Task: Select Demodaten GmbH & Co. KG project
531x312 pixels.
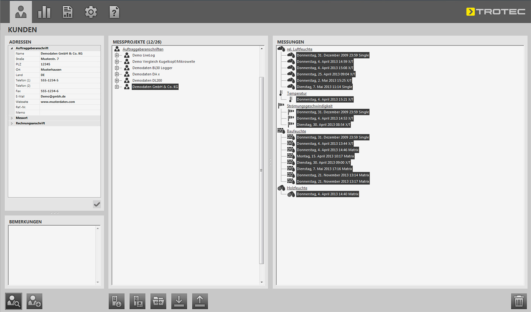Action: [155, 87]
